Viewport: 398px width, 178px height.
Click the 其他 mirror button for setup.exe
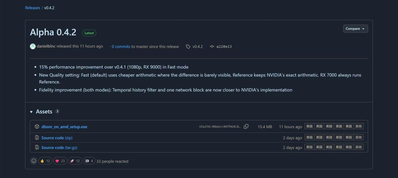pyautogui.click(x=359, y=126)
